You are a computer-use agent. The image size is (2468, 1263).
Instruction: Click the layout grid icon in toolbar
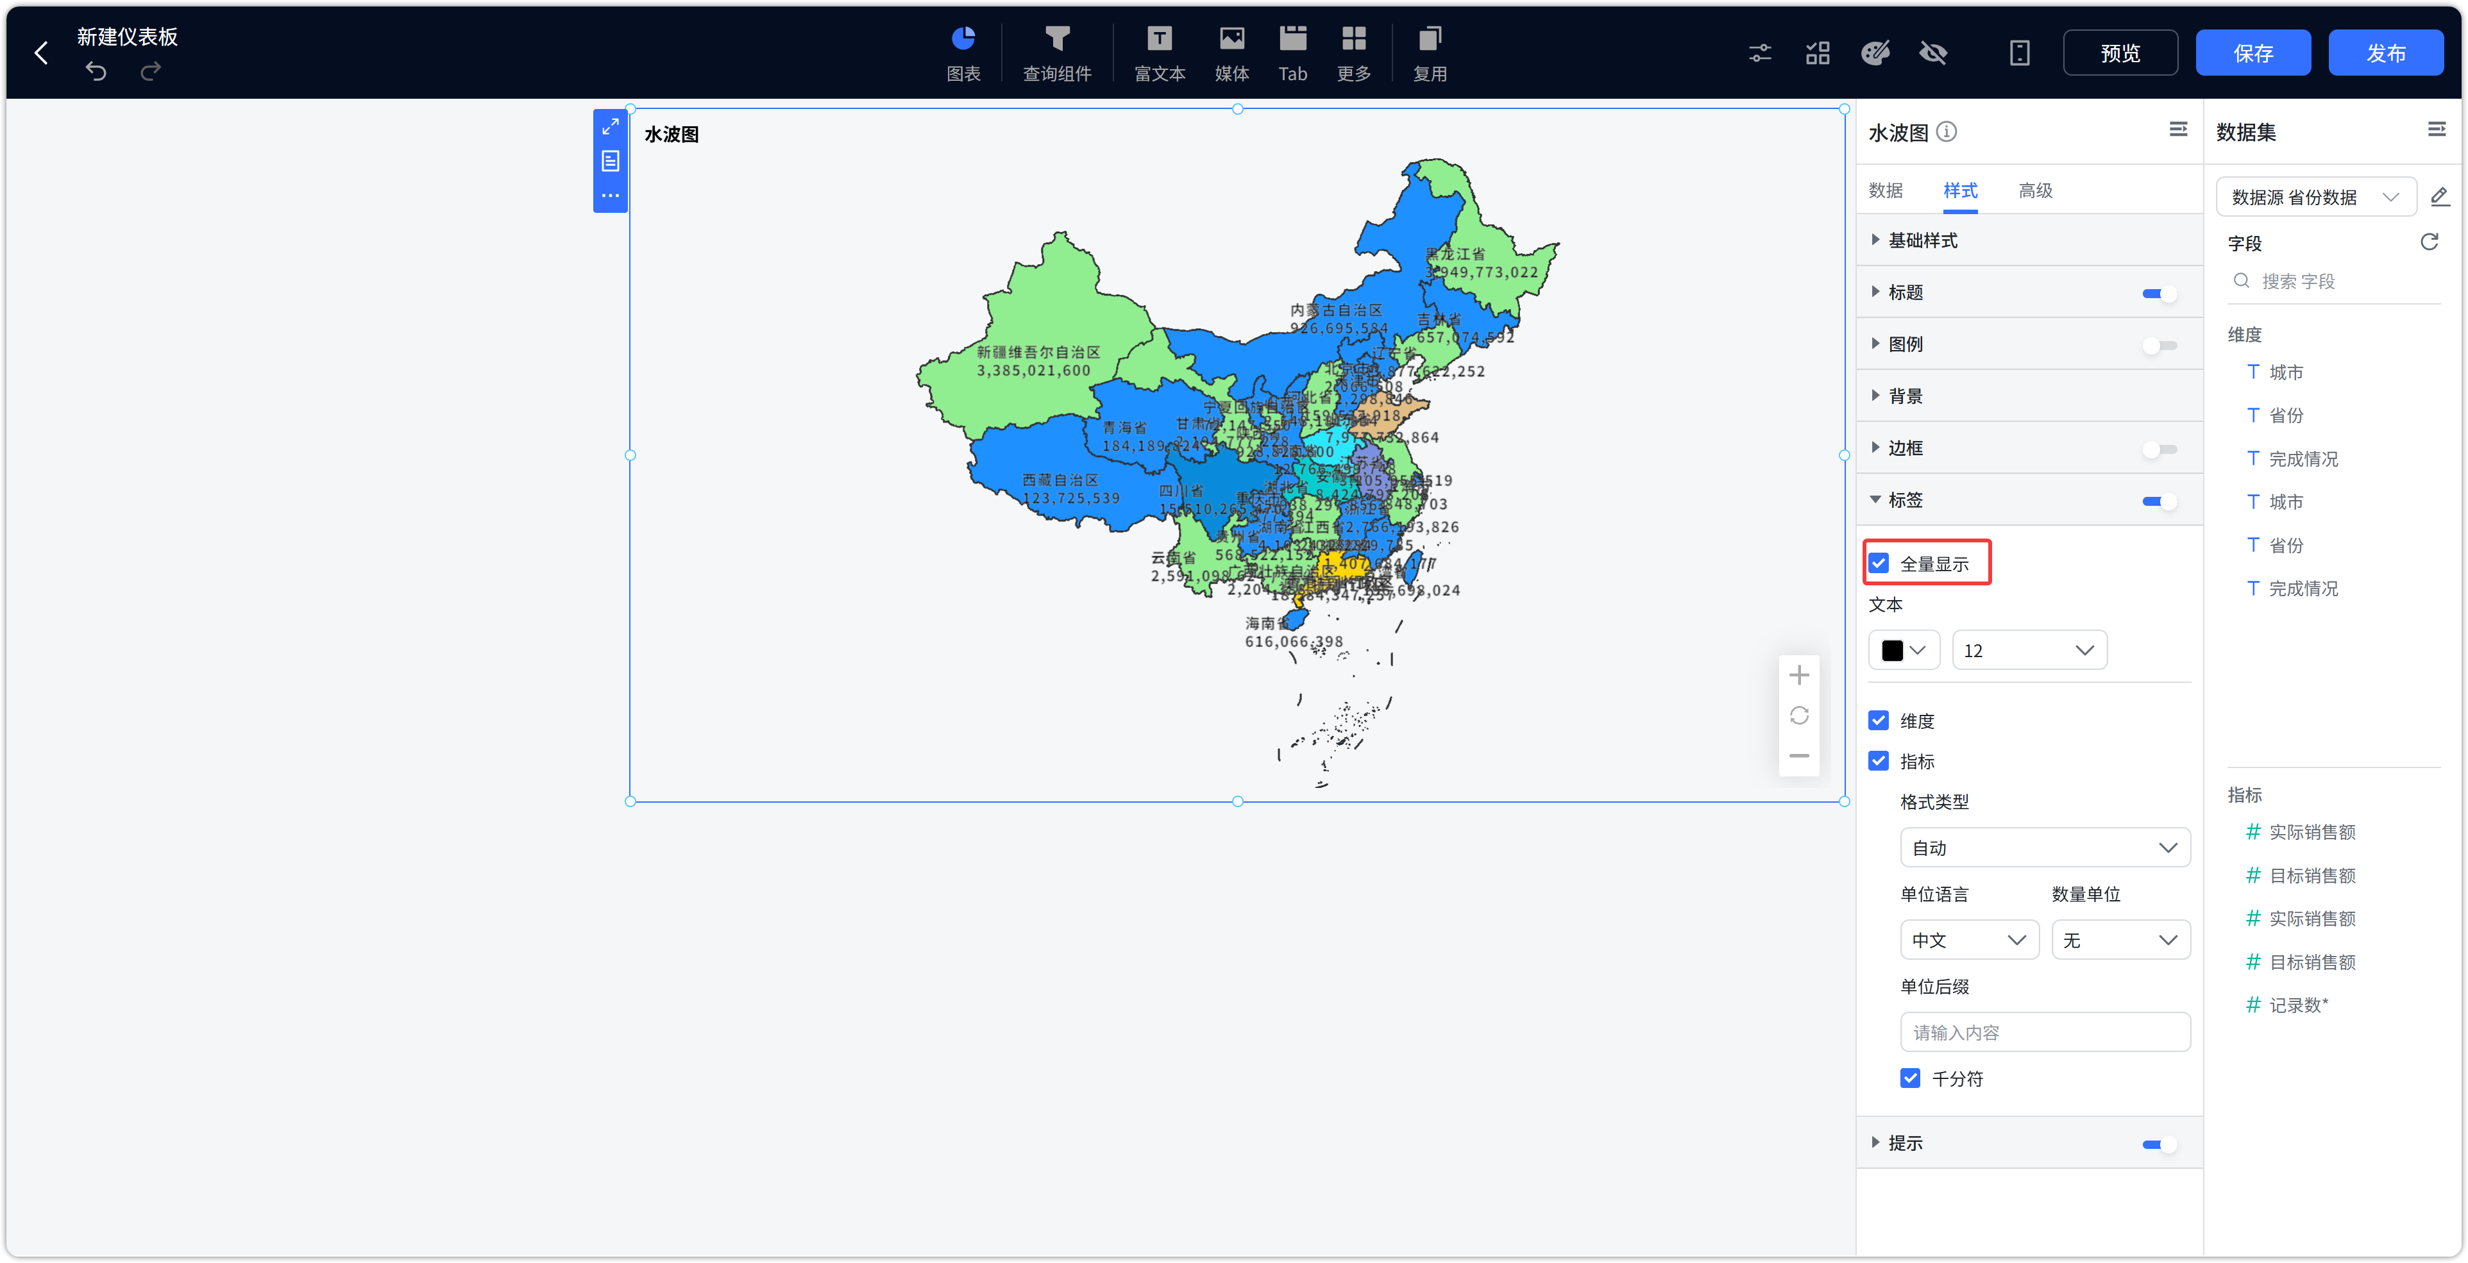[x=1818, y=53]
